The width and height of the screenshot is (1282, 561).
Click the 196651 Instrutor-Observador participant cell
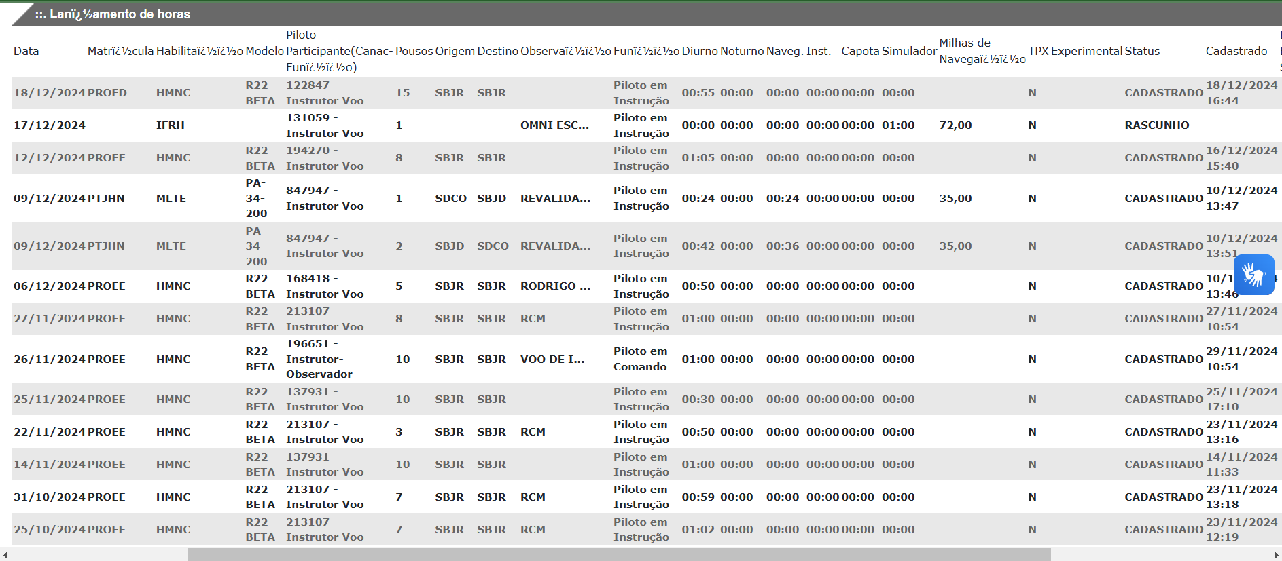[319, 360]
